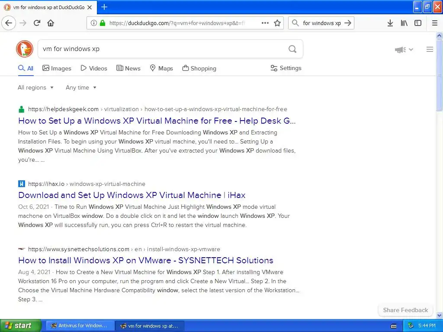Click magnifier icon in browser search box
This screenshot has height=332, width=443.
[x=295, y=23]
